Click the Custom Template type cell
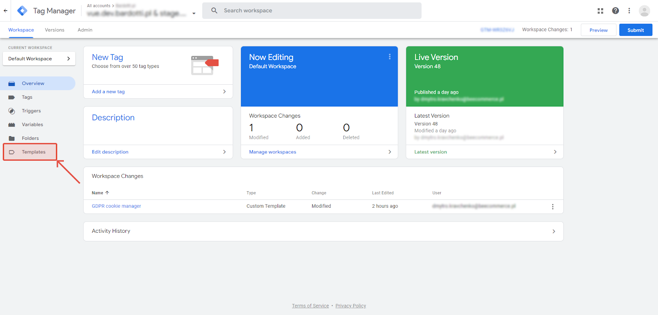This screenshot has height=315, width=658. coord(266,206)
